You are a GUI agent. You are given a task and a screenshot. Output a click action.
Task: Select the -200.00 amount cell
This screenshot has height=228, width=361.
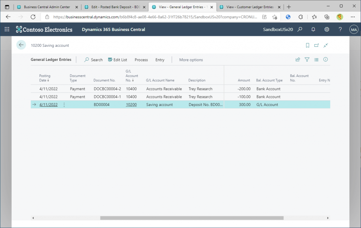click(x=244, y=89)
